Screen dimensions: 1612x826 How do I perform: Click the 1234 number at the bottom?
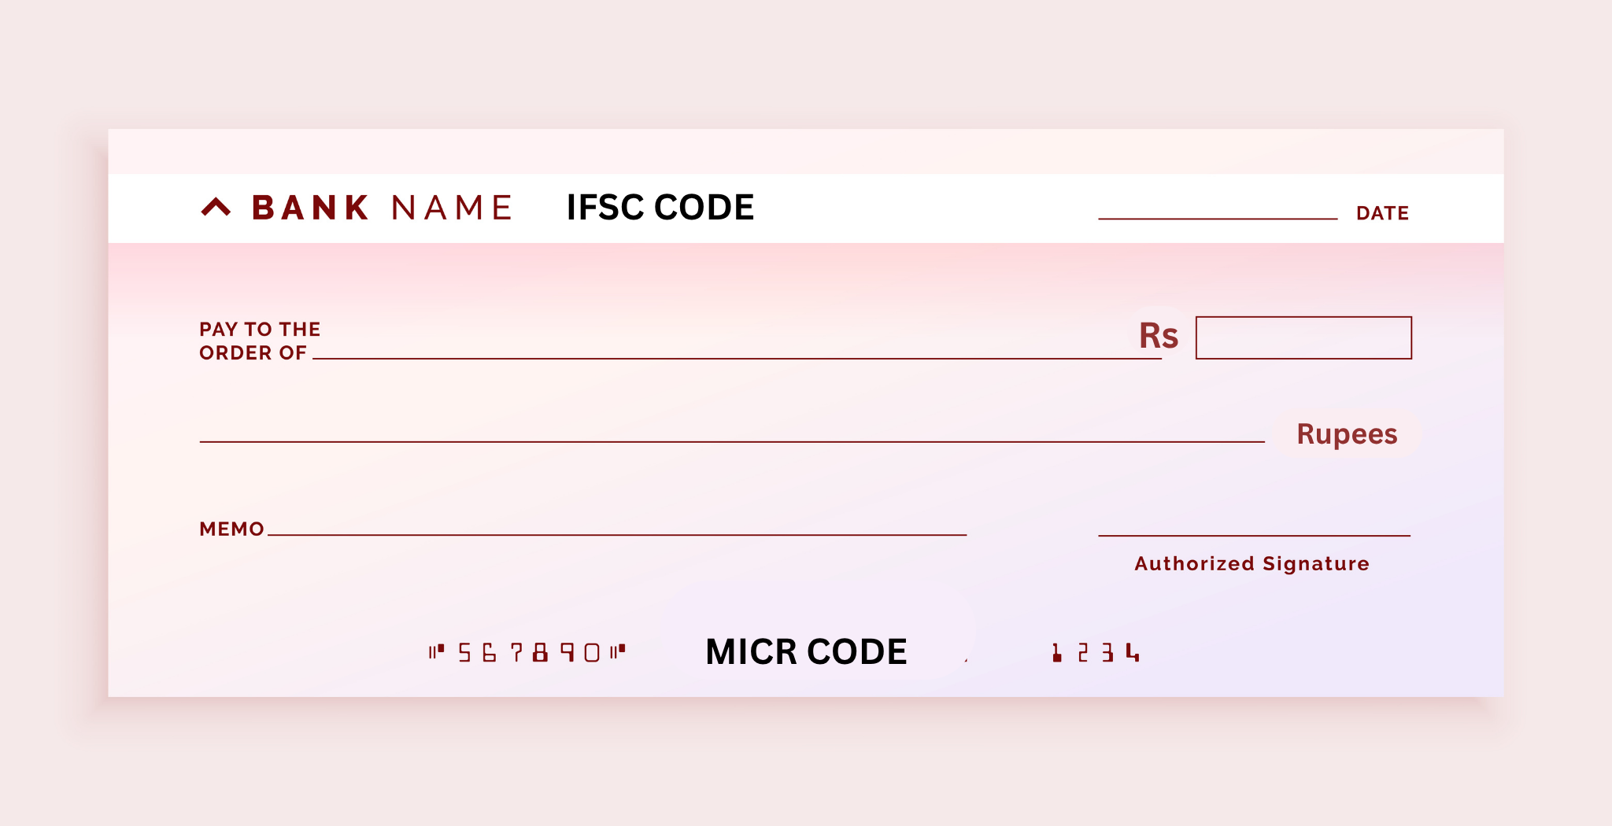click(1096, 652)
